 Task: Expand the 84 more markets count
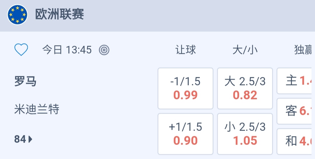pos(20,139)
